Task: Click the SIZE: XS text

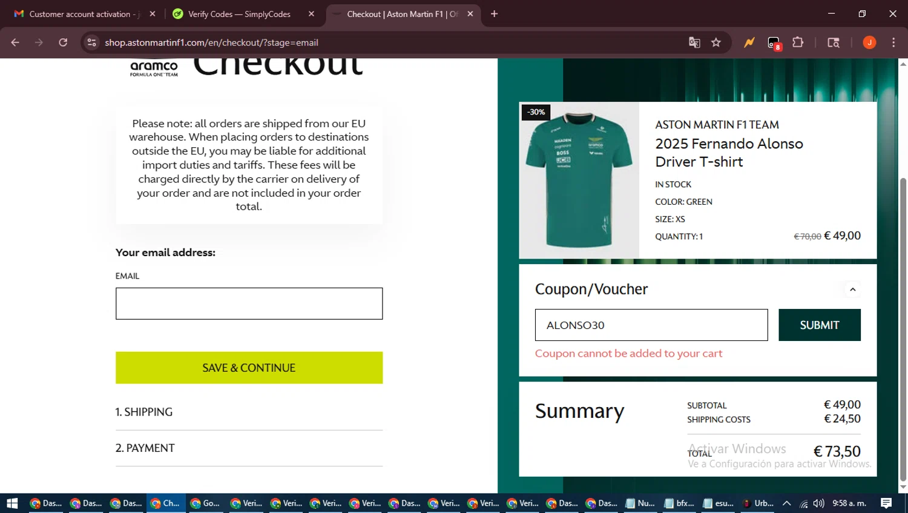Action: (x=670, y=219)
